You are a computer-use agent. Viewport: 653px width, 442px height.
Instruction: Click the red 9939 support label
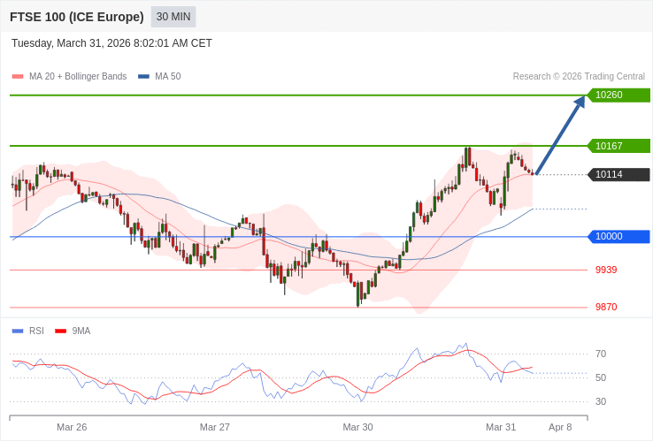[606, 270]
